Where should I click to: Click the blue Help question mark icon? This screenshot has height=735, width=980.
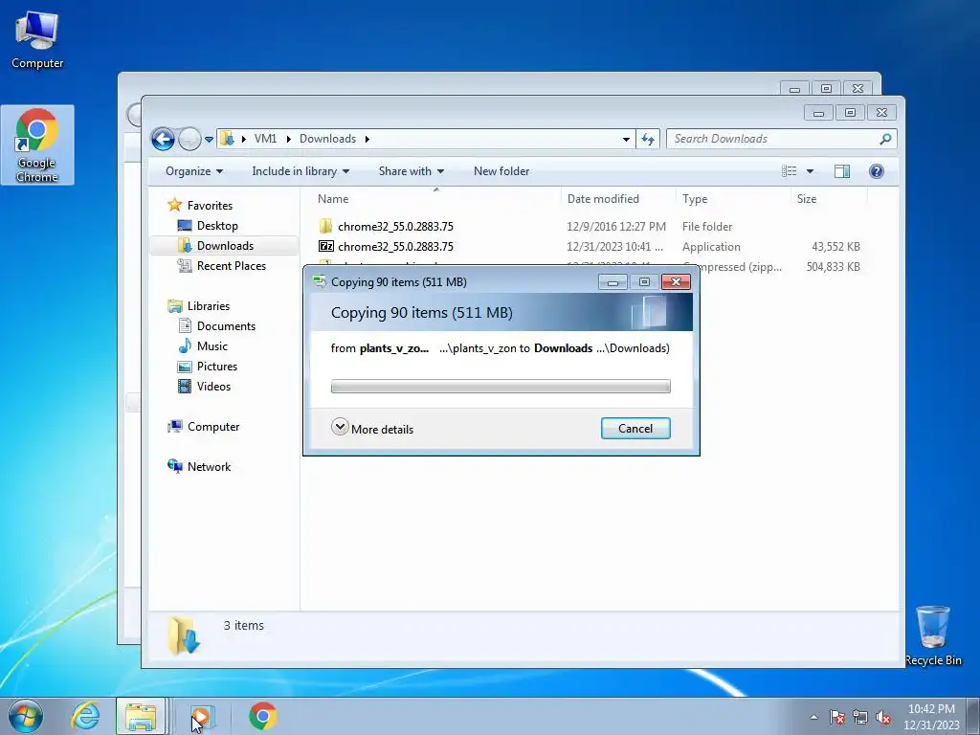point(877,171)
